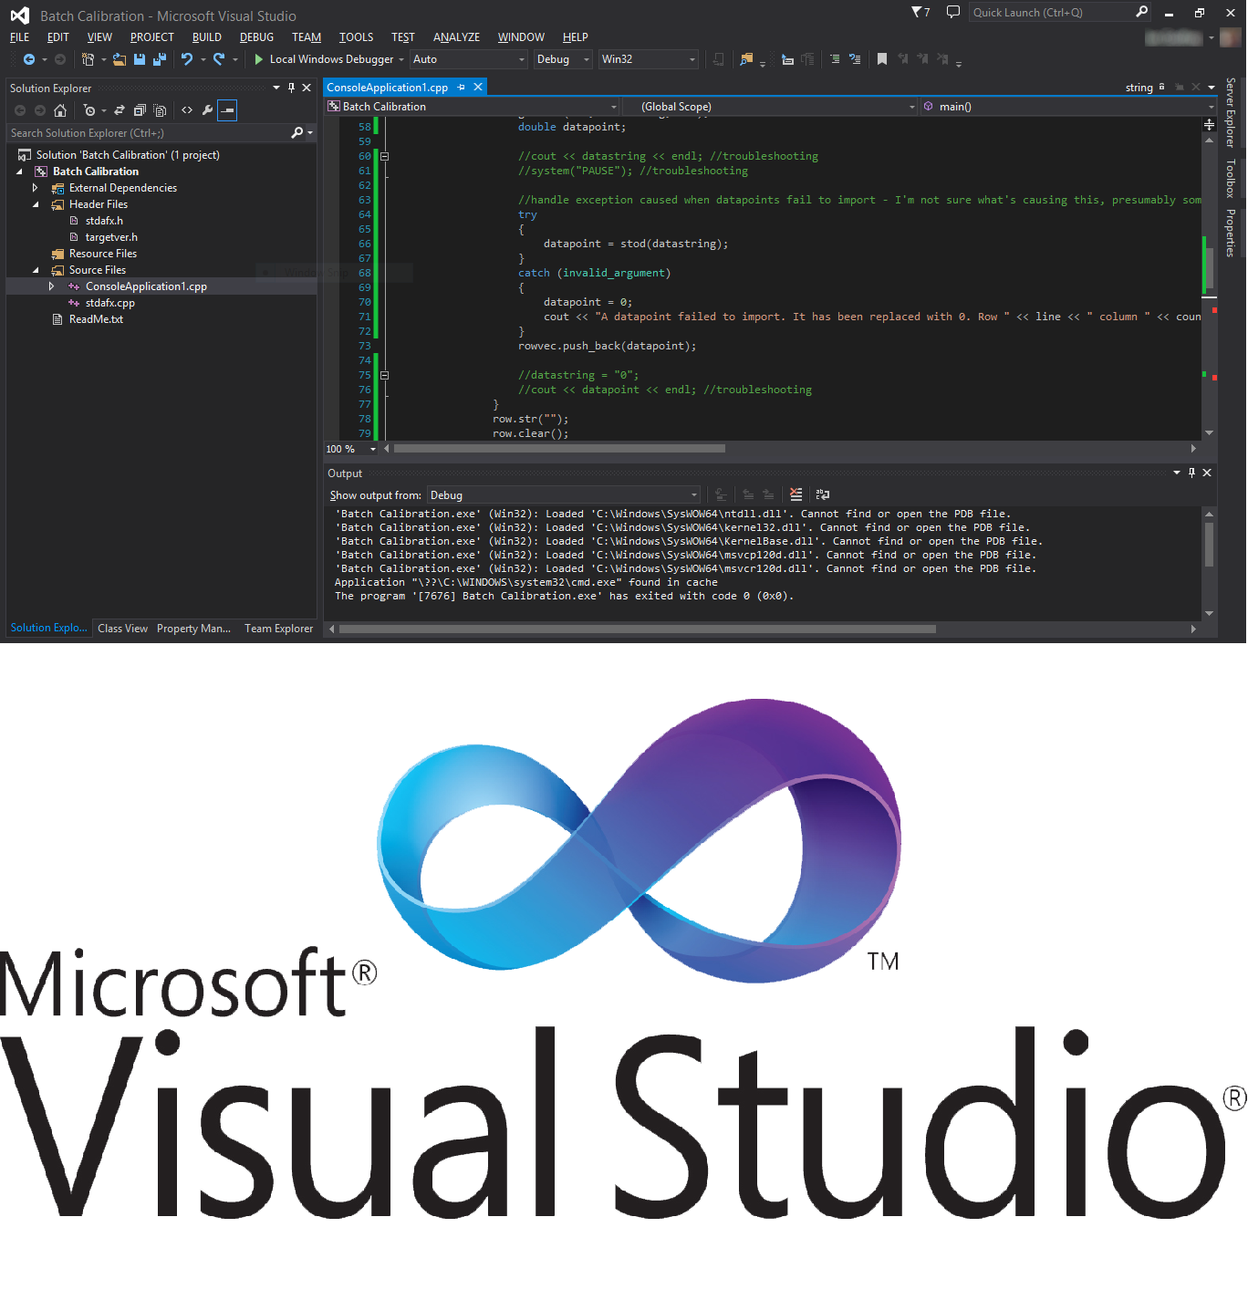Screen dimensions: 1248x1290
Task: Open the DEBUG menu
Action: tap(256, 37)
